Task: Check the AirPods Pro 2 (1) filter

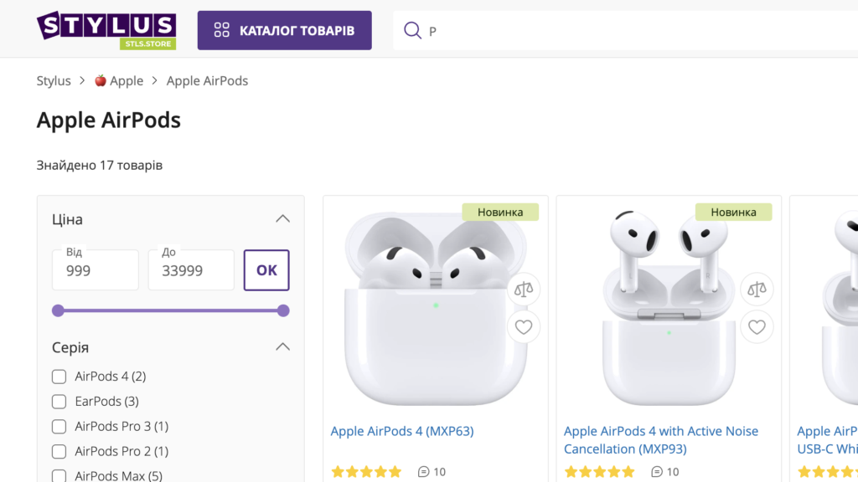Action: (x=59, y=451)
